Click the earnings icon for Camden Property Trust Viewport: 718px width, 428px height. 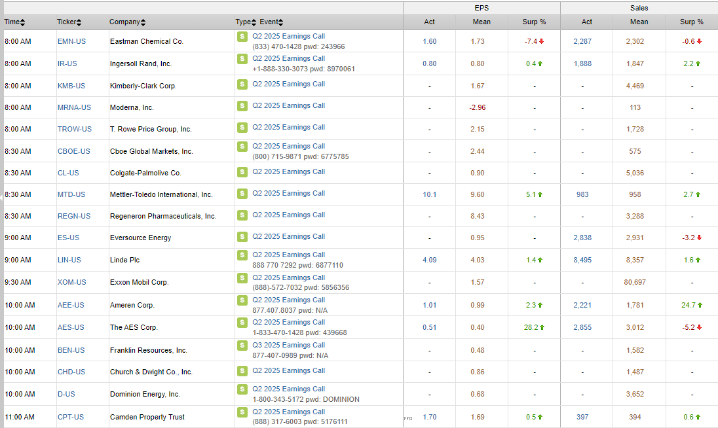pos(242,412)
